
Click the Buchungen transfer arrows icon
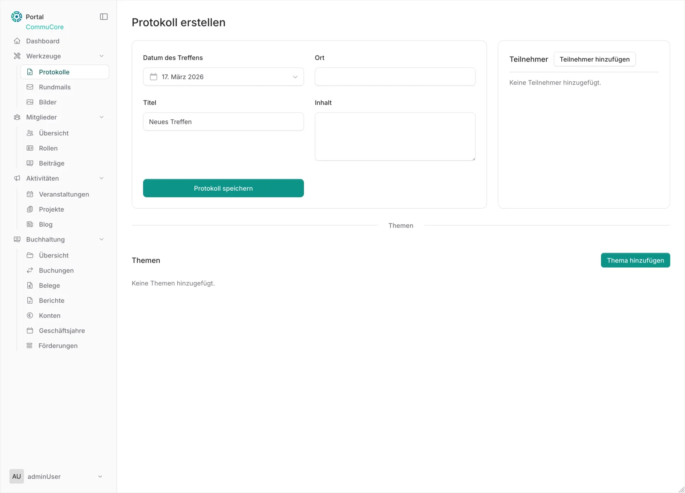pyautogui.click(x=30, y=270)
